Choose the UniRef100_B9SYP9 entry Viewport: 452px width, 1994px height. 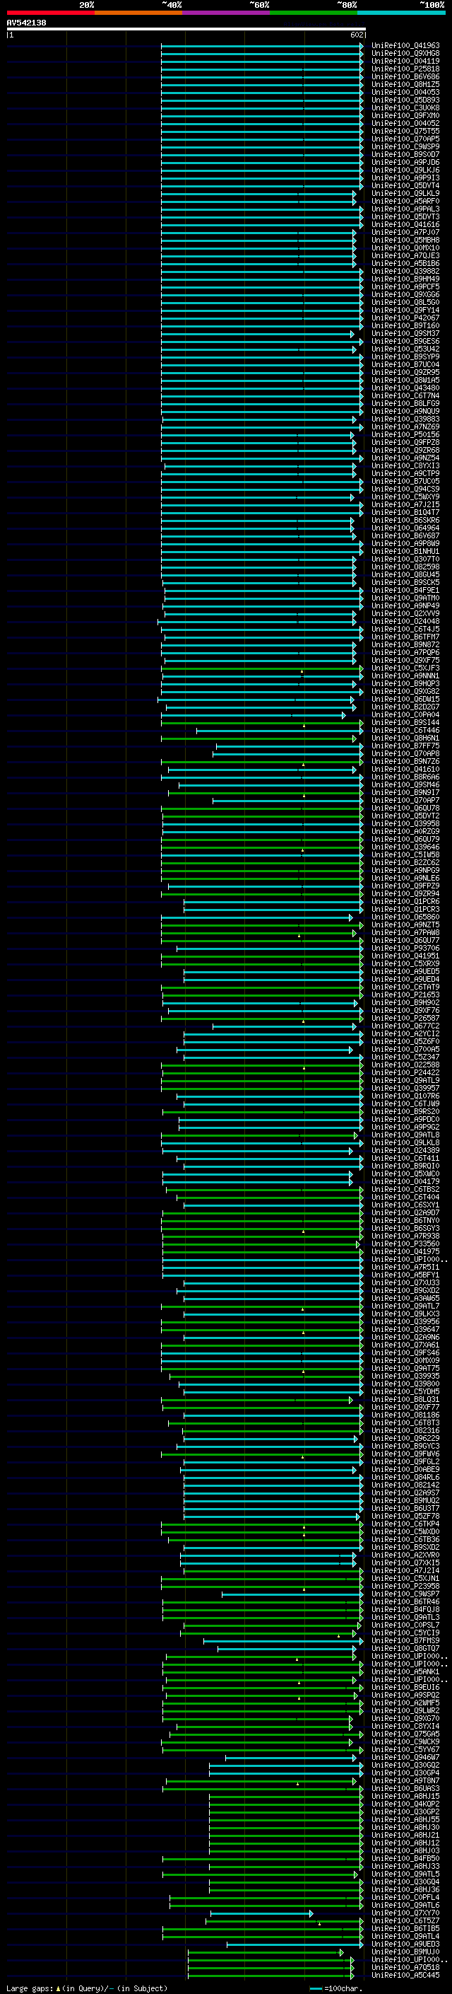pyautogui.click(x=405, y=357)
